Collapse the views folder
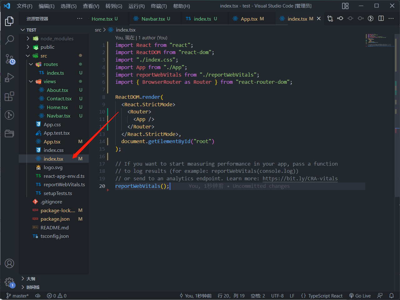The height and width of the screenshot is (300, 400). tap(54, 81)
